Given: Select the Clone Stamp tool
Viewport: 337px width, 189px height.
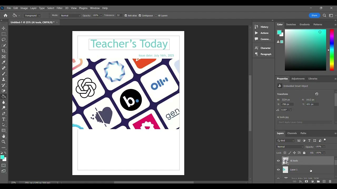Looking at the screenshot, I should 4,80.
